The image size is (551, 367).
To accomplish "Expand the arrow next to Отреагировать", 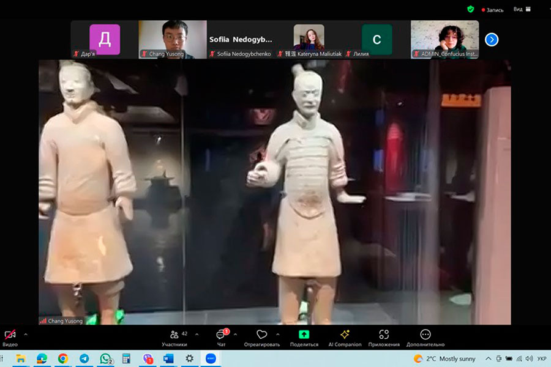I will pyautogui.click(x=277, y=335).
